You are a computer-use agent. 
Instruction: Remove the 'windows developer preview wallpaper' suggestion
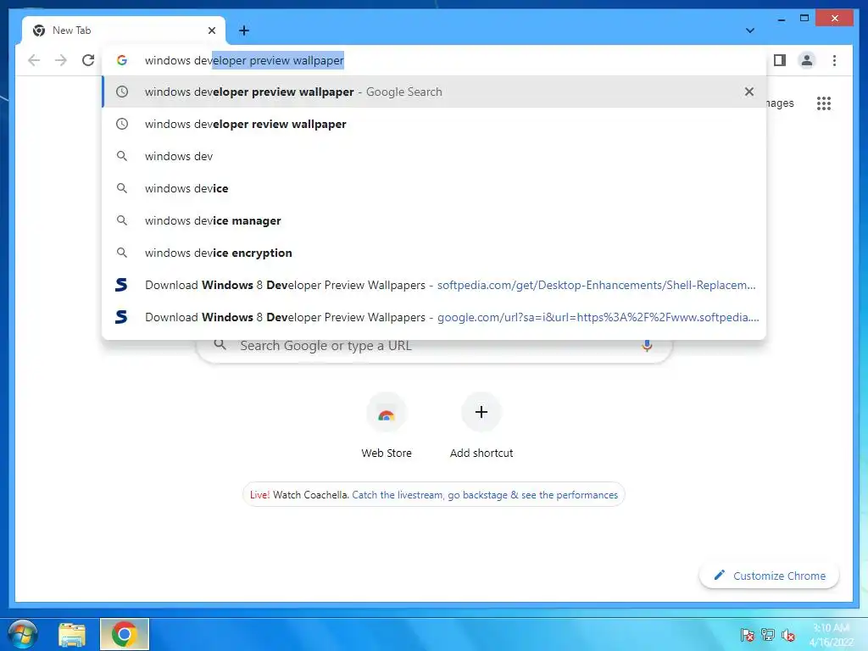coord(749,92)
